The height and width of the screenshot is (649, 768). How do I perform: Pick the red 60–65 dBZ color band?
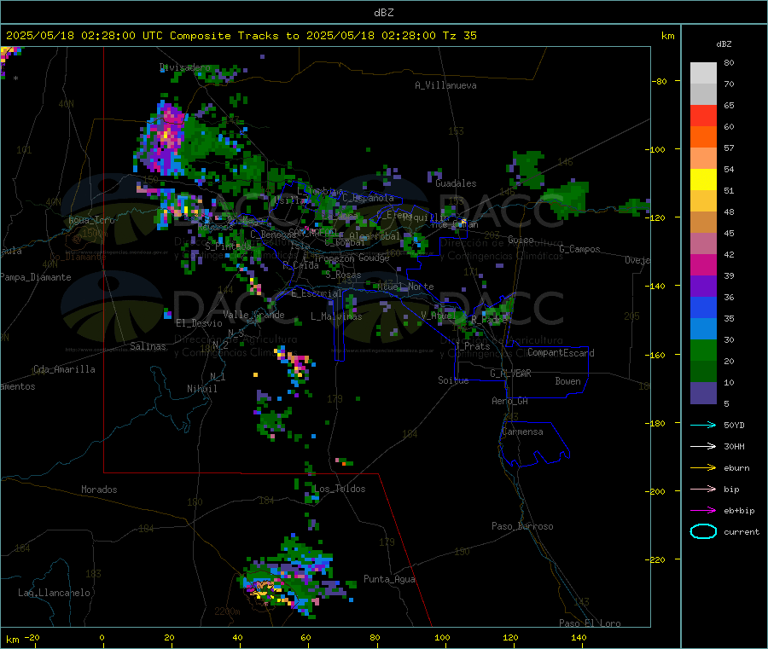703,115
